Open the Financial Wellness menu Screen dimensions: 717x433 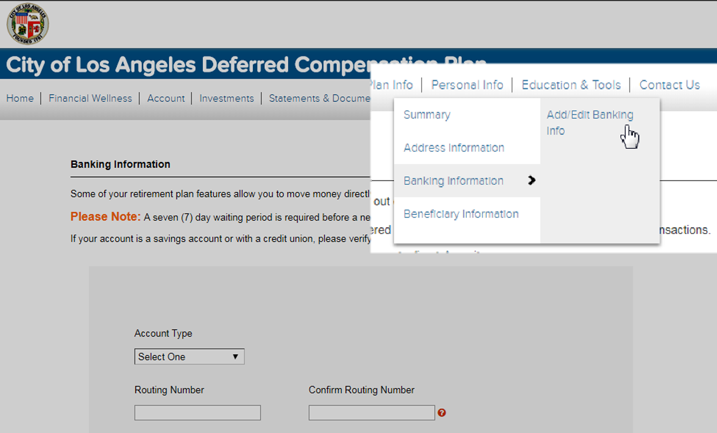pyautogui.click(x=90, y=98)
